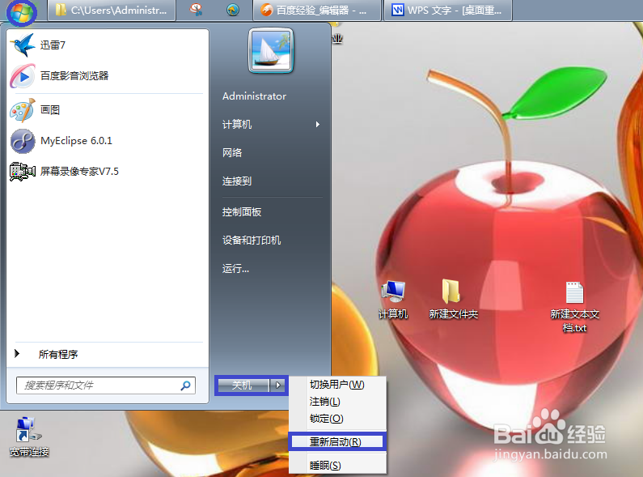This screenshot has width=643, height=477.
Task: Open 设备和打印机
Action: [x=252, y=241]
